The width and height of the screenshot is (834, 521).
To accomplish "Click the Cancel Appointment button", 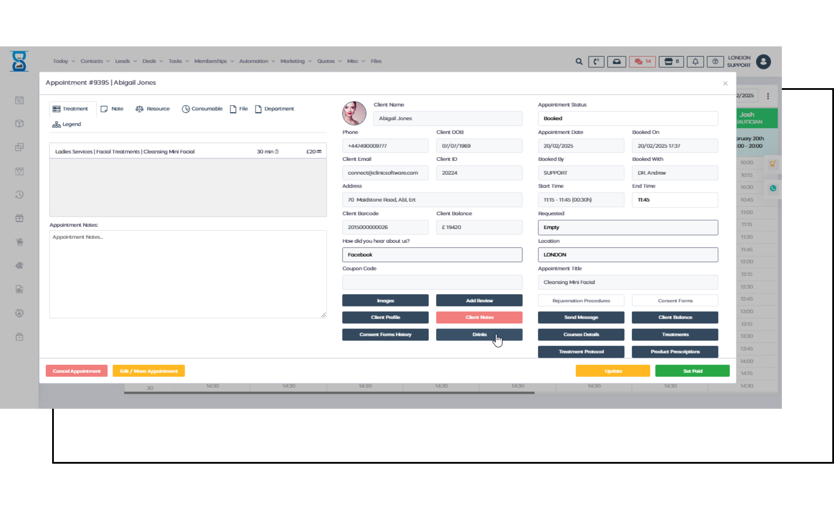I will tap(76, 371).
